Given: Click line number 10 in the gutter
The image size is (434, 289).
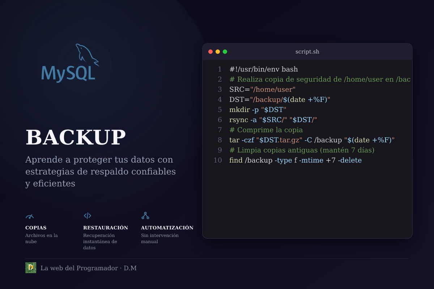Looking at the screenshot, I should pyautogui.click(x=218, y=160).
